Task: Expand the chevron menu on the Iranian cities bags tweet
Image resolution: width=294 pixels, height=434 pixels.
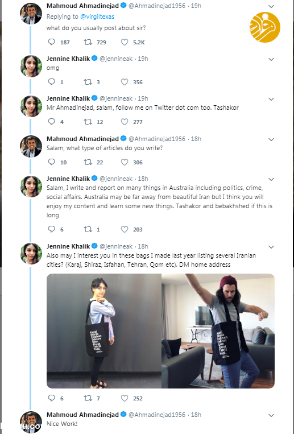Action: coord(271,247)
